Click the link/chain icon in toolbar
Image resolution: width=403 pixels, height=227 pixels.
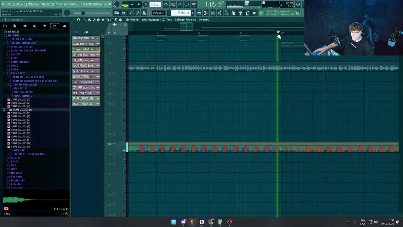pyautogui.click(x=137, y=13)
